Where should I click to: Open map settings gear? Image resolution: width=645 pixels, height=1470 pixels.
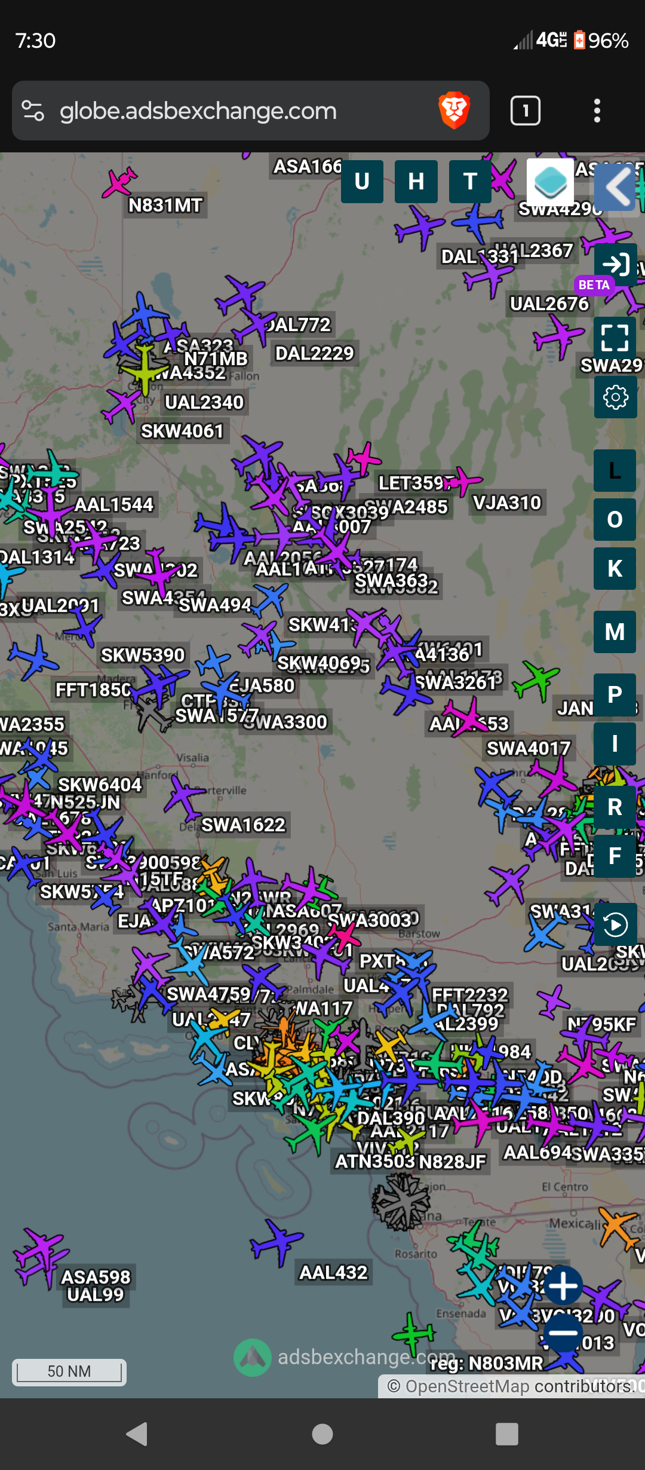coord(616,397)
